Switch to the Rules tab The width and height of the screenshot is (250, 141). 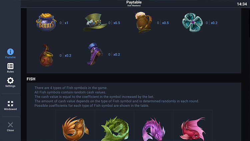point(10,68)
